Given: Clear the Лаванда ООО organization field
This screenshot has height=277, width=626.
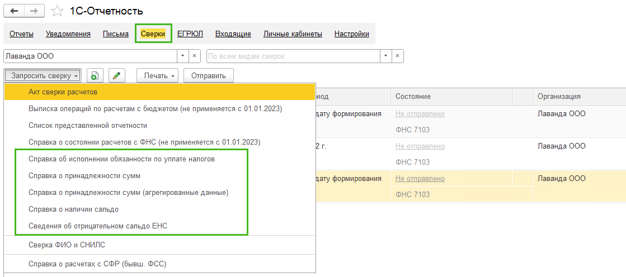Looking at the screenshot, I should (194, 56).
